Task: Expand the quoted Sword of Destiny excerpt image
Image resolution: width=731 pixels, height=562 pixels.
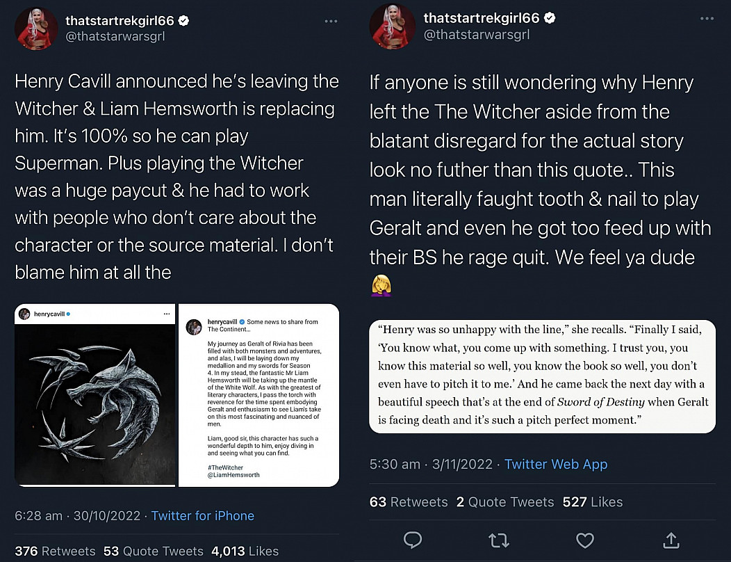Action: [x=542, y=375]
